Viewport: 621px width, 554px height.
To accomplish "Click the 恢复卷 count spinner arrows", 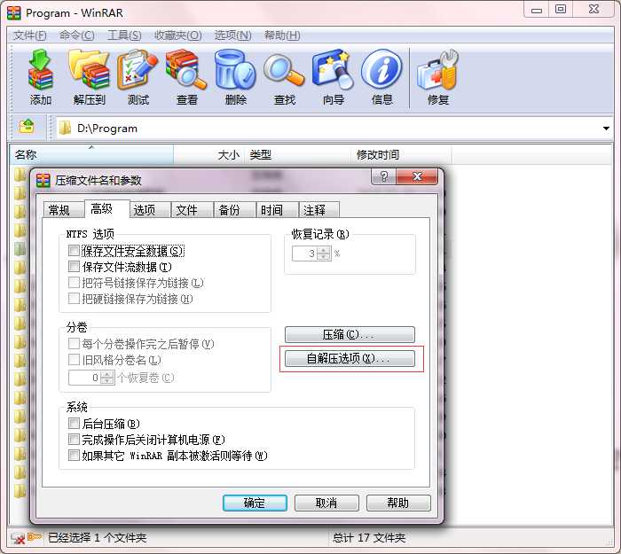I will 106,377.
